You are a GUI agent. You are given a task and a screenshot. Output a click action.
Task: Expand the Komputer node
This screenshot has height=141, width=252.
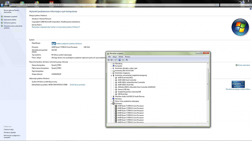point(111,66)
